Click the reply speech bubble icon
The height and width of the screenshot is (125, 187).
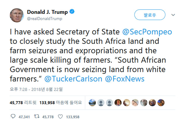(13, 117)
